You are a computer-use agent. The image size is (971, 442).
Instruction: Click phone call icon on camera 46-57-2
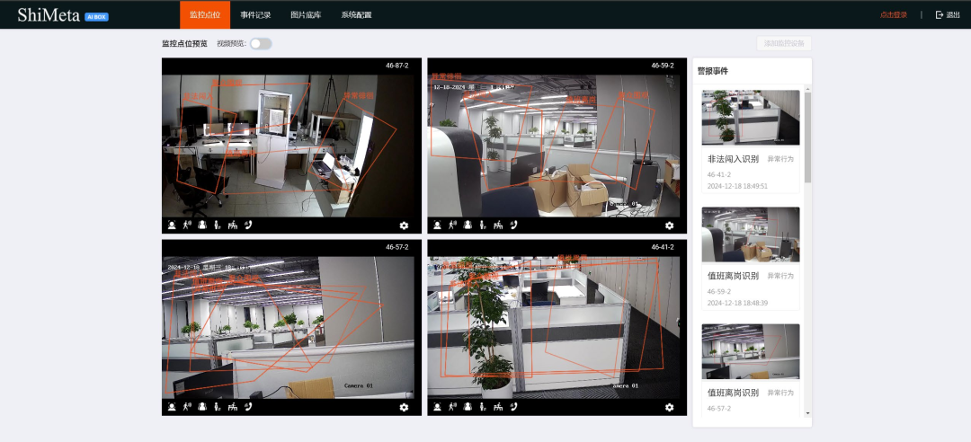pos(248,407)
